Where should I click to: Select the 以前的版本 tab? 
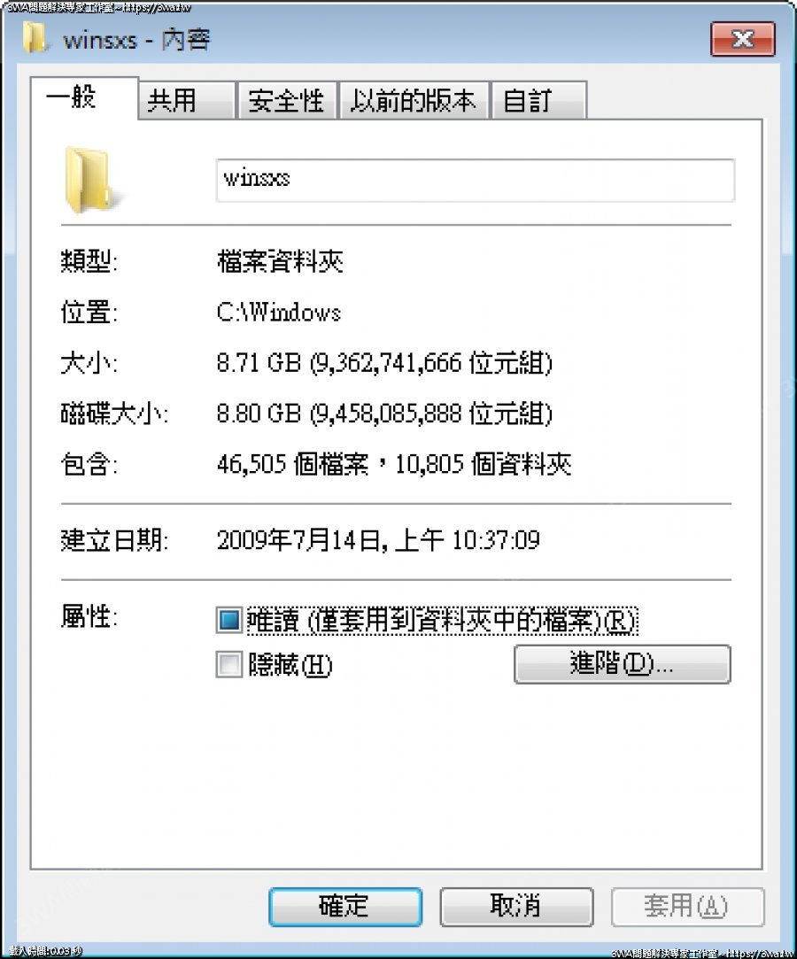(x=413, y=100)
